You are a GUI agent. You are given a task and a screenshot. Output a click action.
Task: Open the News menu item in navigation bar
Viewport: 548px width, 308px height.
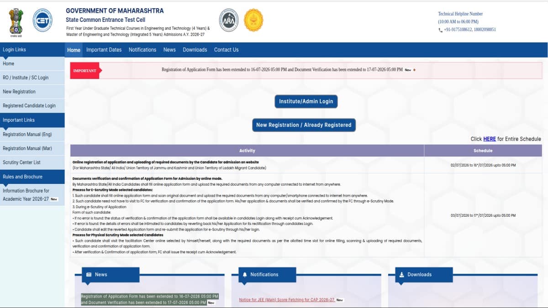coord(169,50)
